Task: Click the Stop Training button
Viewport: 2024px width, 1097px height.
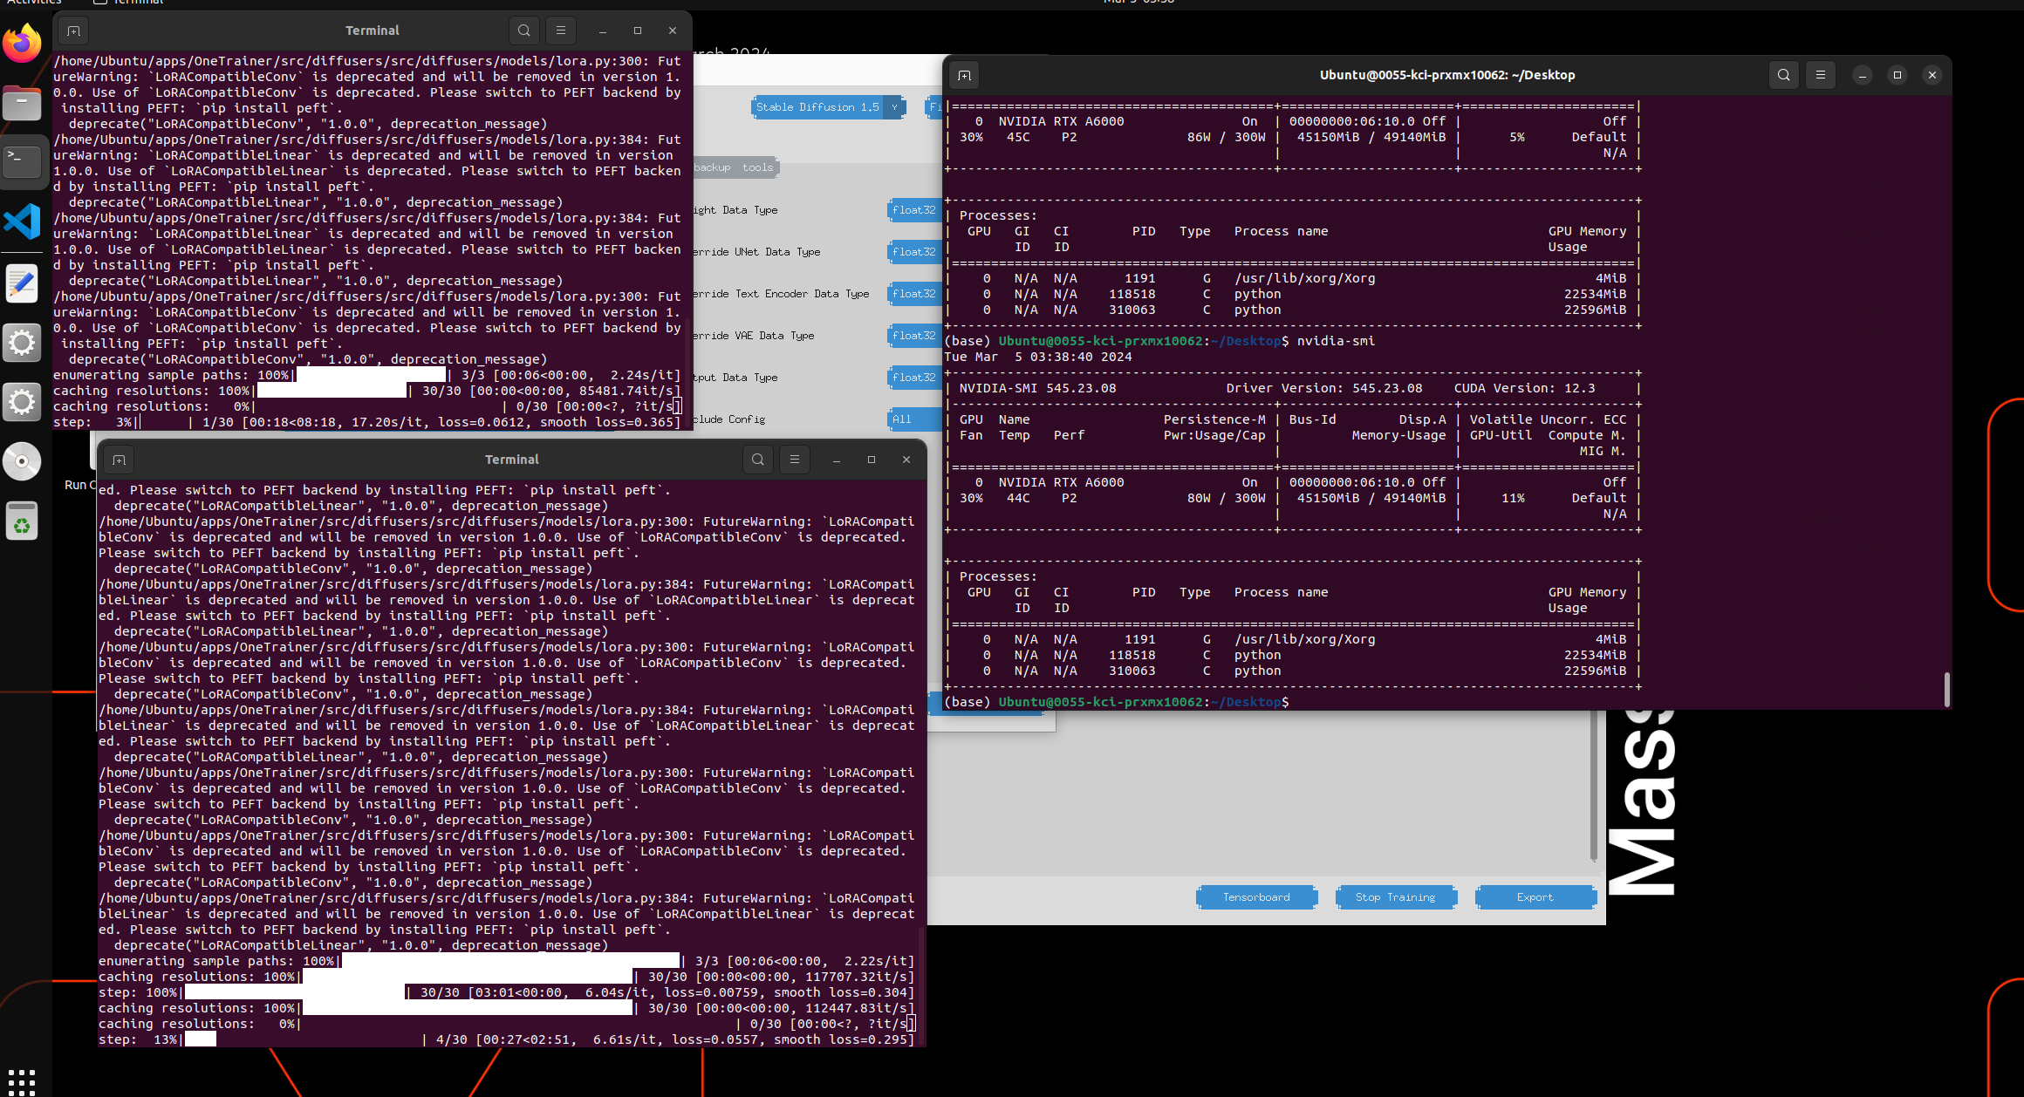Action: point(1395,897)
